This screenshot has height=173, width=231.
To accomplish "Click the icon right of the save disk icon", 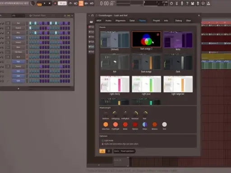I will [x=198, y=3].
